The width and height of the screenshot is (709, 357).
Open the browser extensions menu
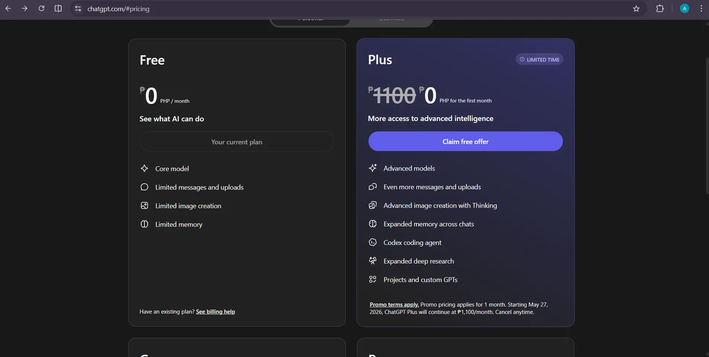(x=660, y=9)
